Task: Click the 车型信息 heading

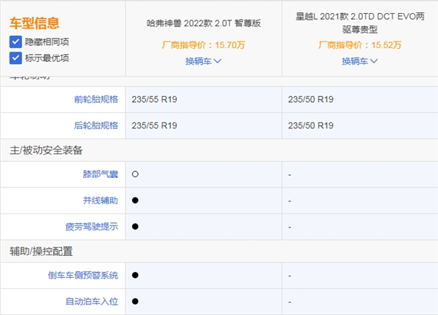Action: click(34, 23)
